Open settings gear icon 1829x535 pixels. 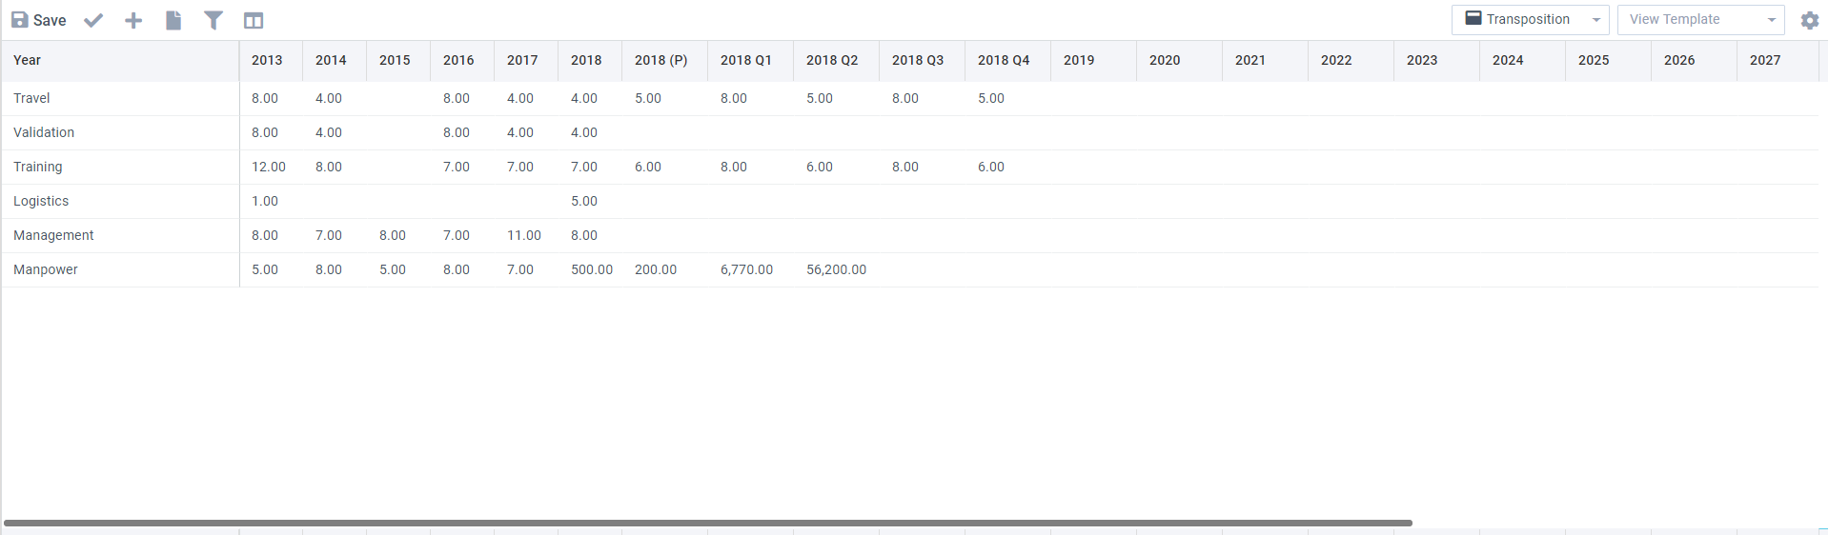1809,20
